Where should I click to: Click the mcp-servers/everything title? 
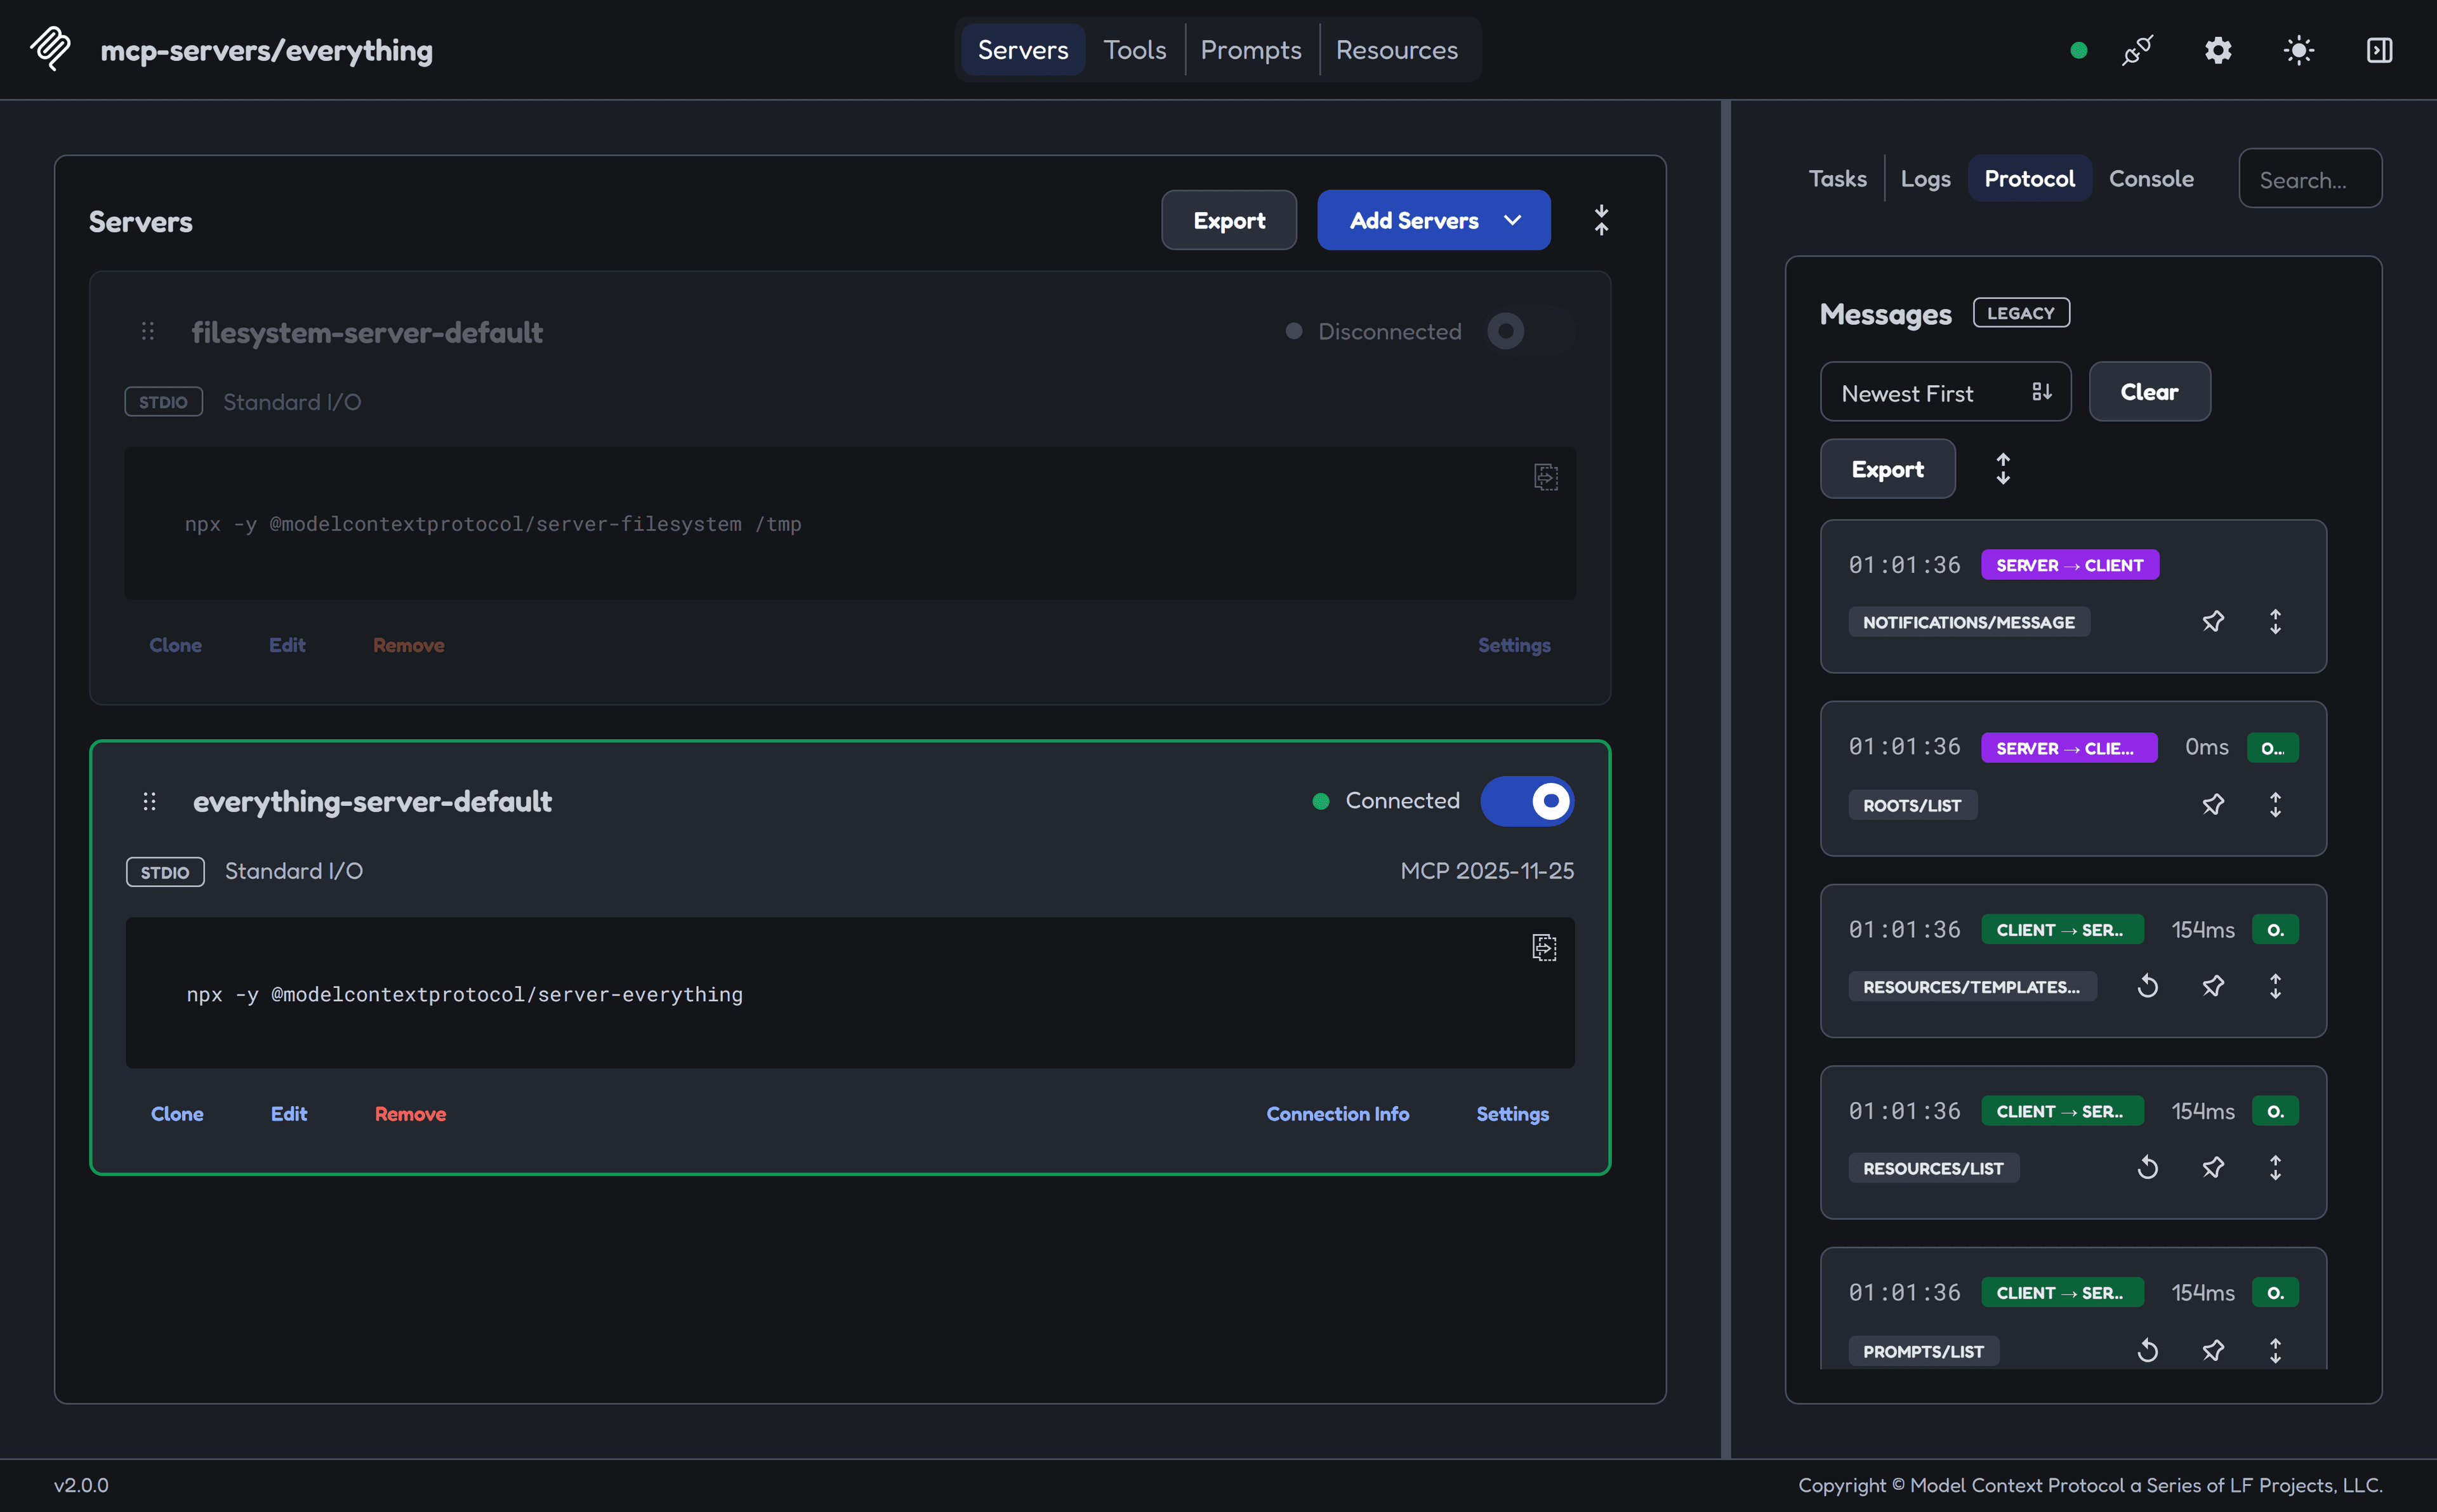pyautogui.click(x=266, y=50)
